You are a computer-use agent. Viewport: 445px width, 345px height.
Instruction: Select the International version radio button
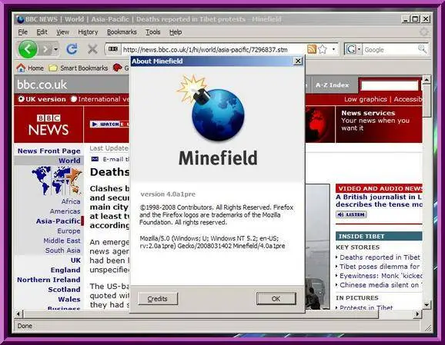pos(74,99)
